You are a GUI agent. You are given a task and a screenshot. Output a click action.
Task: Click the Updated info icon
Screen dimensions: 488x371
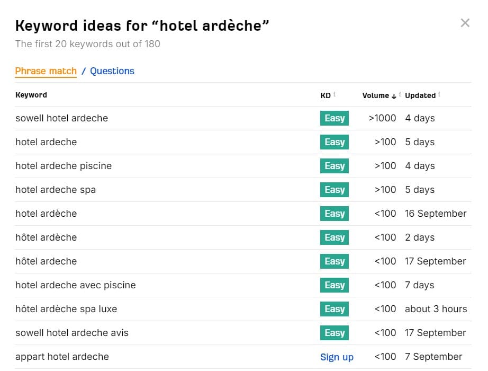click(x=439, y=94)
